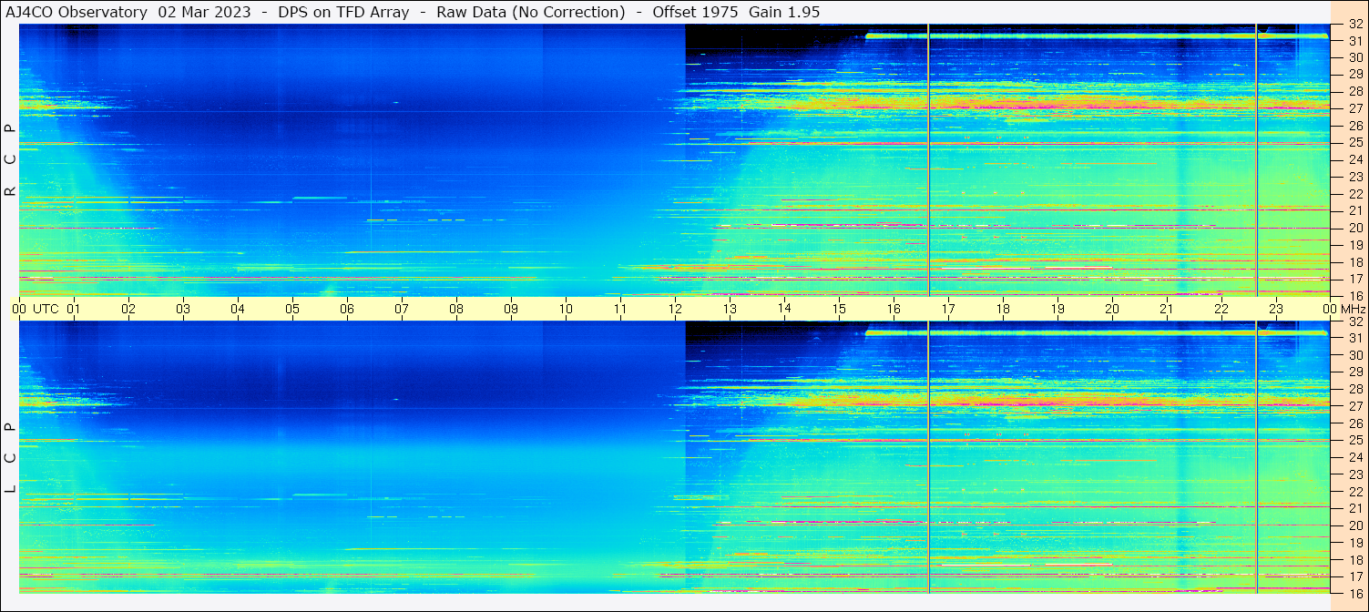1369x612 pixels.
Task: Select the 06 hour tick on time axis
Action: coord(347,309)
